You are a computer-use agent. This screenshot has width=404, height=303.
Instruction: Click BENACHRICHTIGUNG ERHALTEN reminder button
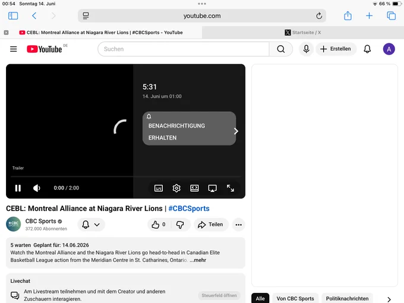(x=189, y=128)
